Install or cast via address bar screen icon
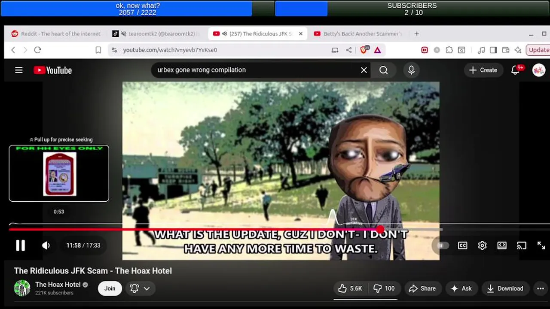The width and height of the screenshot is (550, 309). [x=335, y=50]
